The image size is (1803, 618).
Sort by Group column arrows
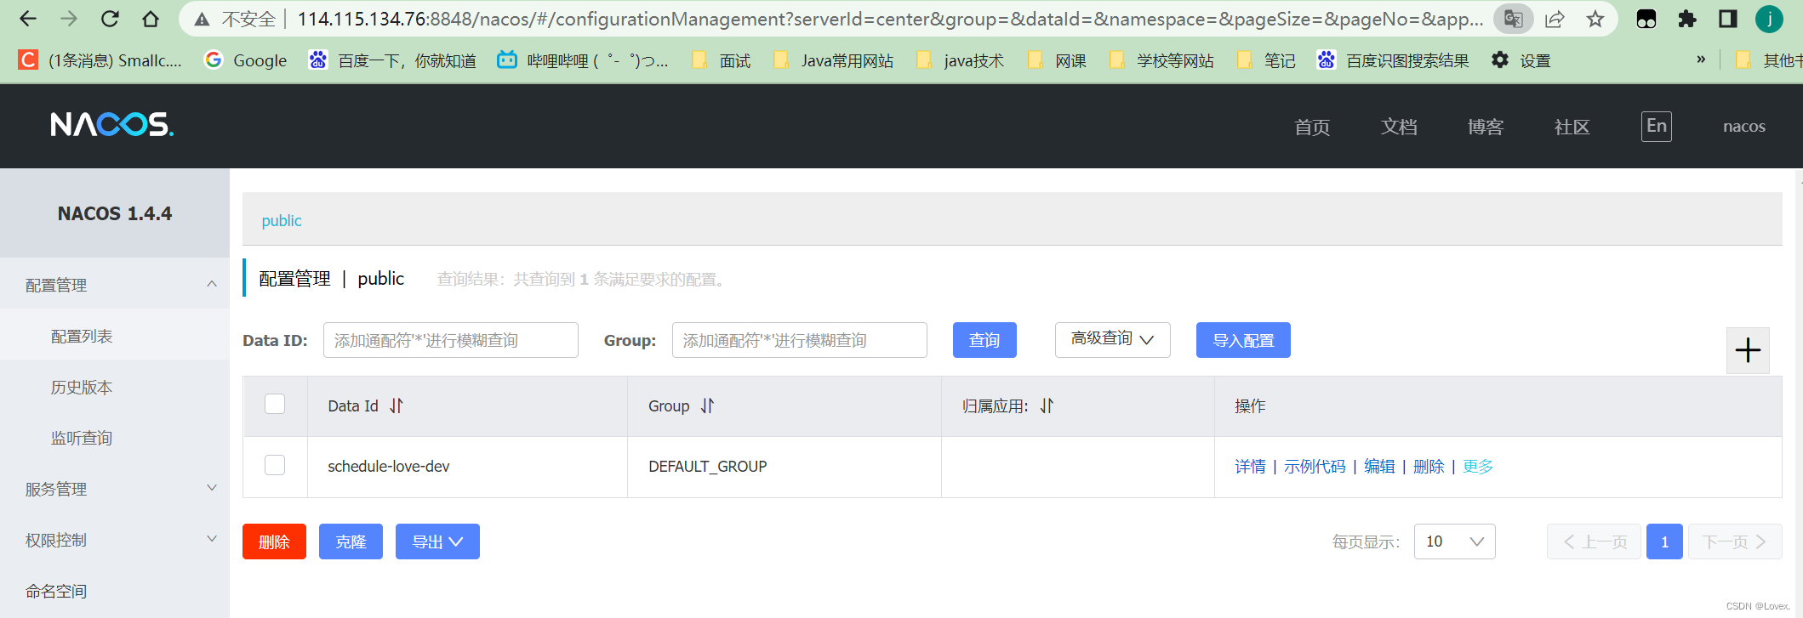(x=708, y=406)
